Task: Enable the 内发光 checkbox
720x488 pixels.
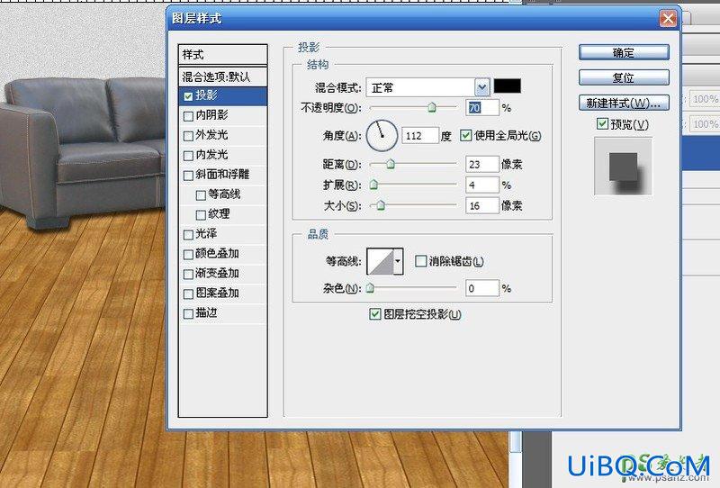Action: tap(188, 156)
